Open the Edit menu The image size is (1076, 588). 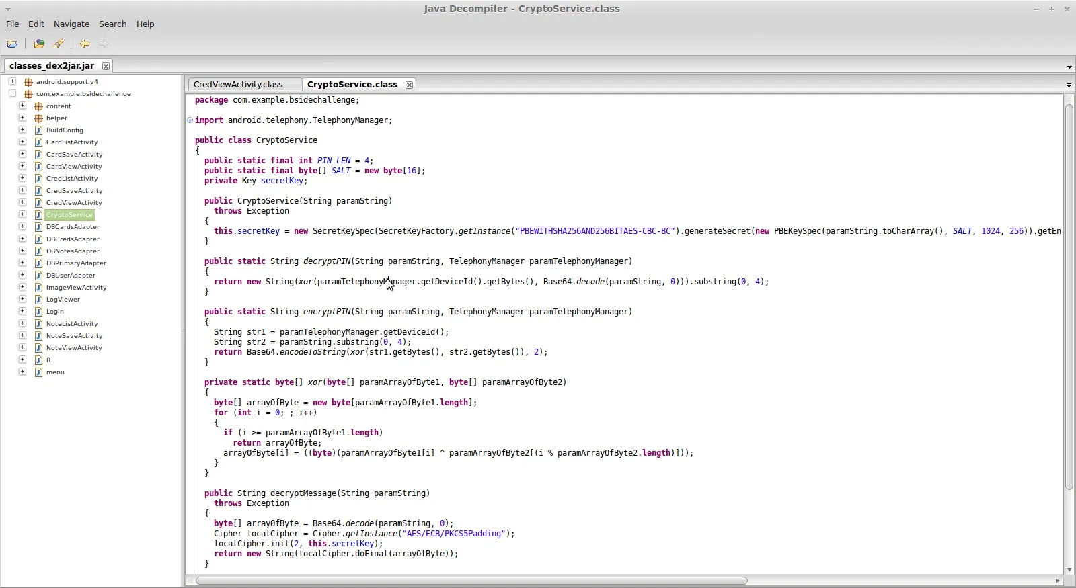(36, 24)
